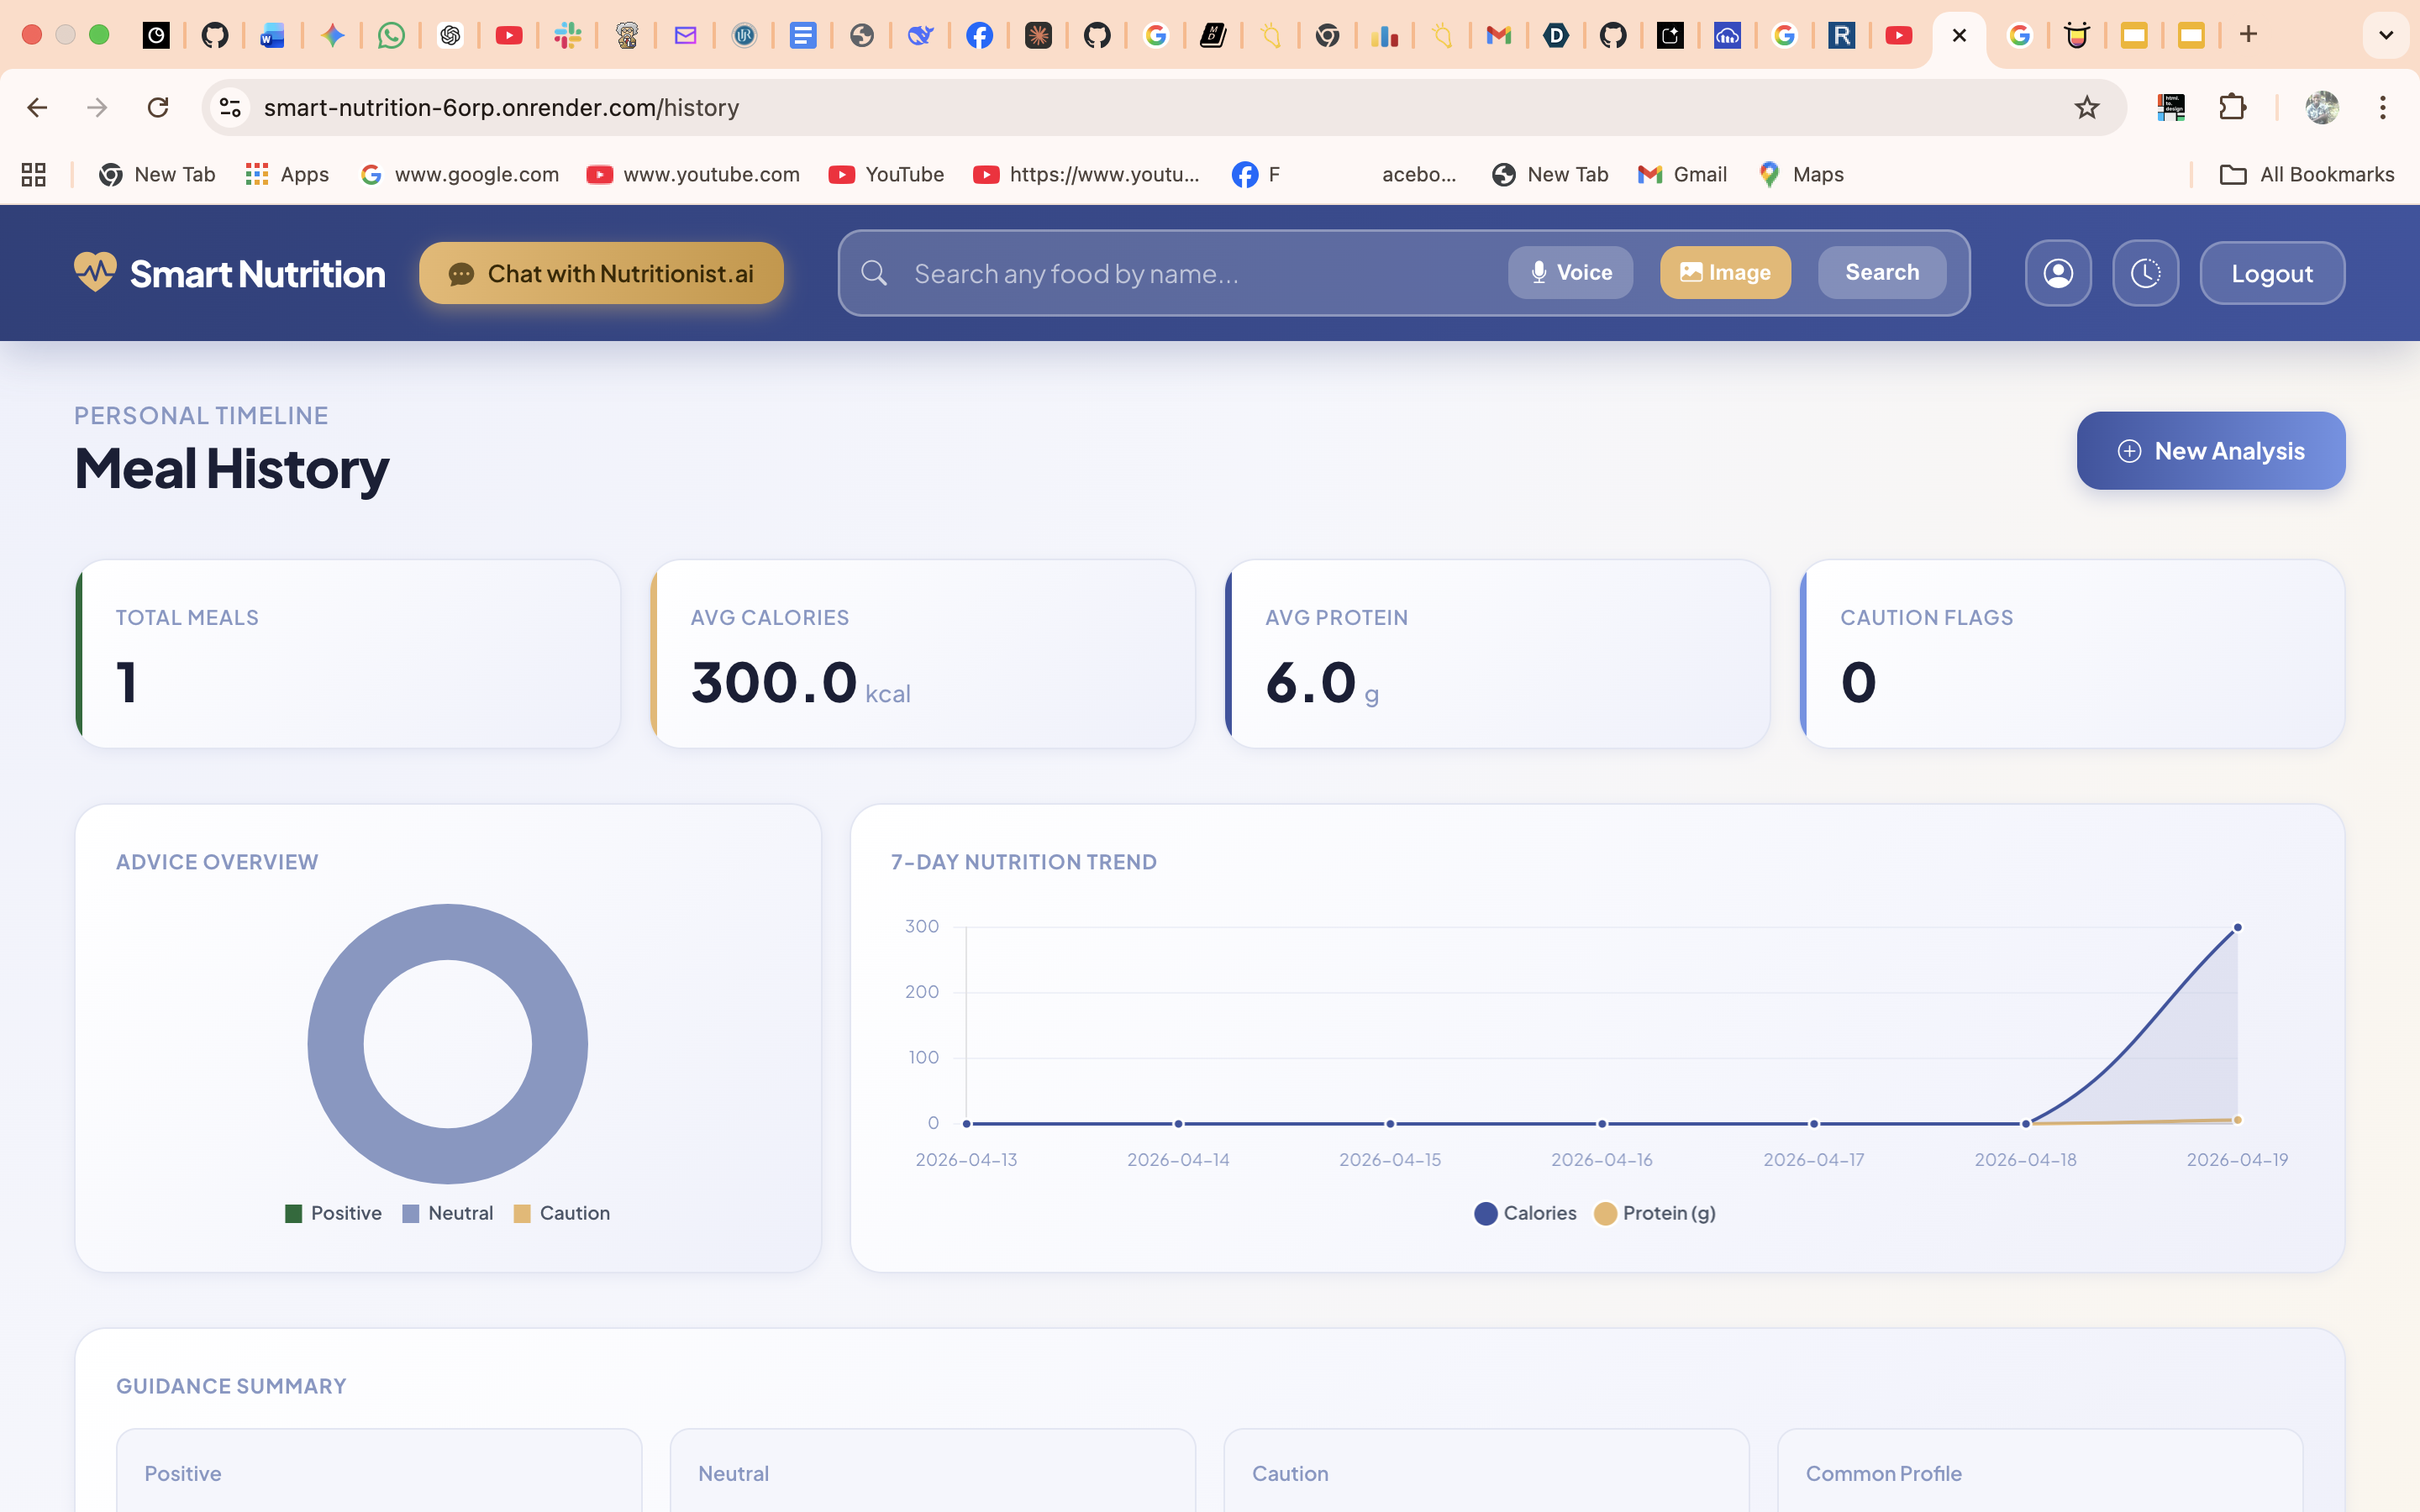Start voice search with Voice button
The image size is (2420, 1512).
1570,273
